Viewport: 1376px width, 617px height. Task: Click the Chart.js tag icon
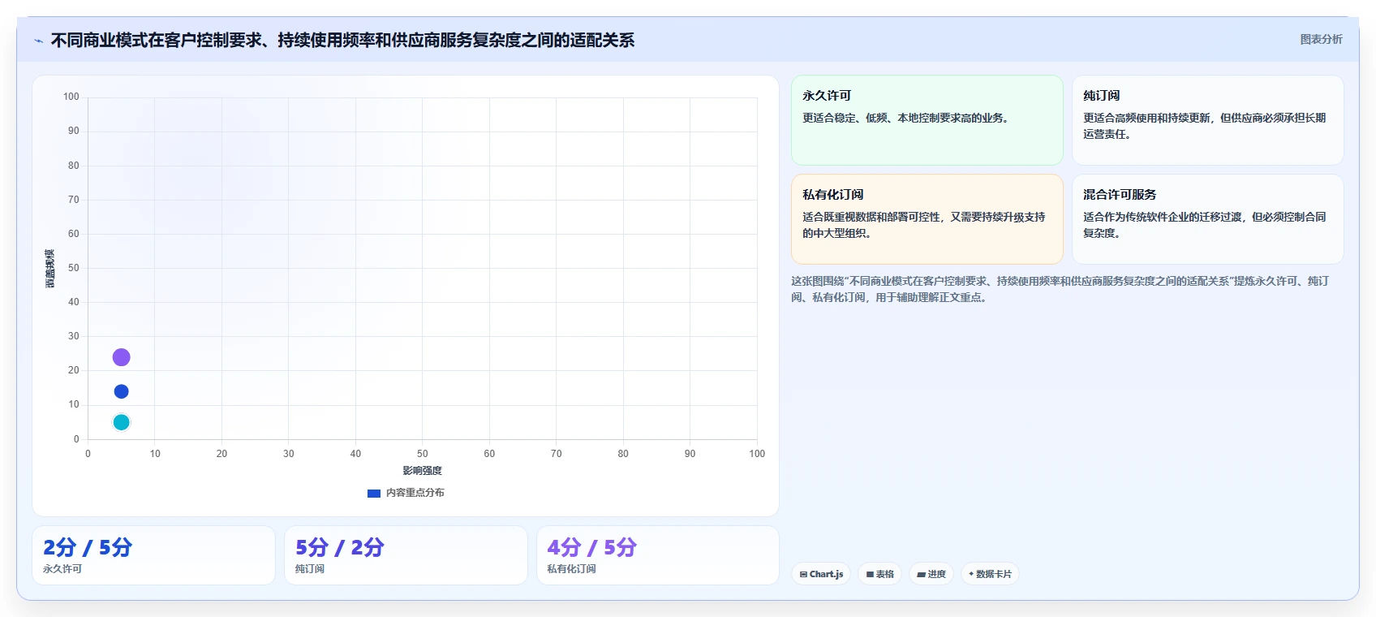803,574
